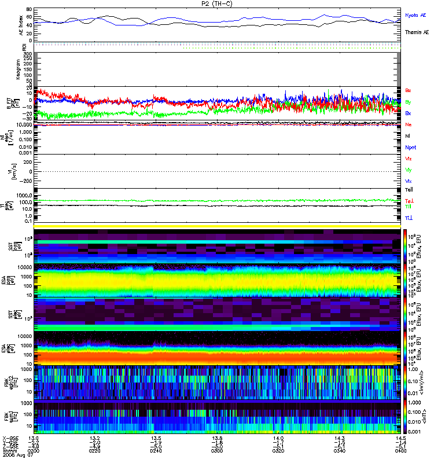Click the 14.0 X-GSE position value

coord(278,438)
